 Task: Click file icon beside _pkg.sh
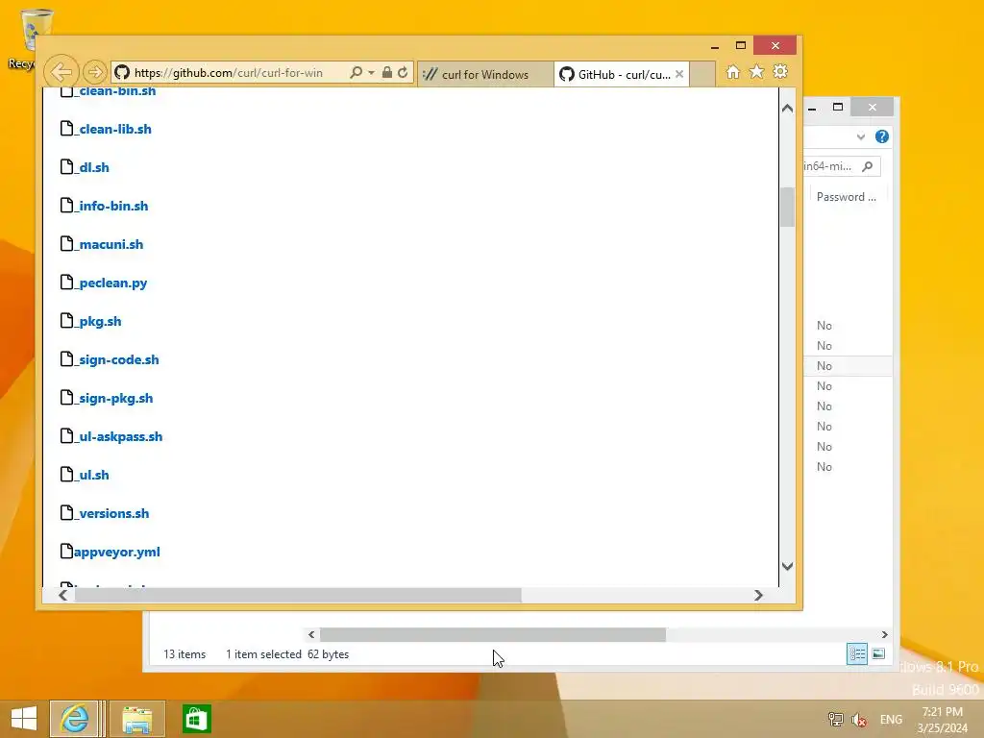(x=66, y=320)
